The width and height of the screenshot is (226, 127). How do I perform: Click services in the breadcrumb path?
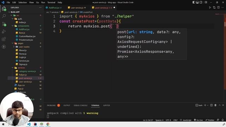tap(55, 12)
